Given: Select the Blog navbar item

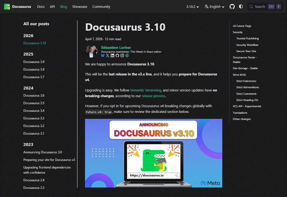Looking at the screenshot, I should click(64, 7).
